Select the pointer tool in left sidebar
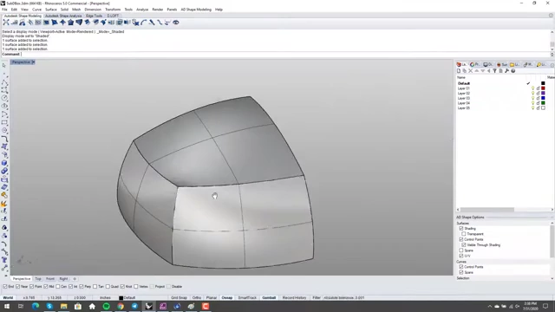 (4, 66)
